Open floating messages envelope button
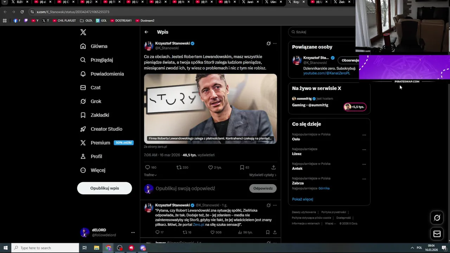This screenshot has width=450, height=253. (437, 234)
